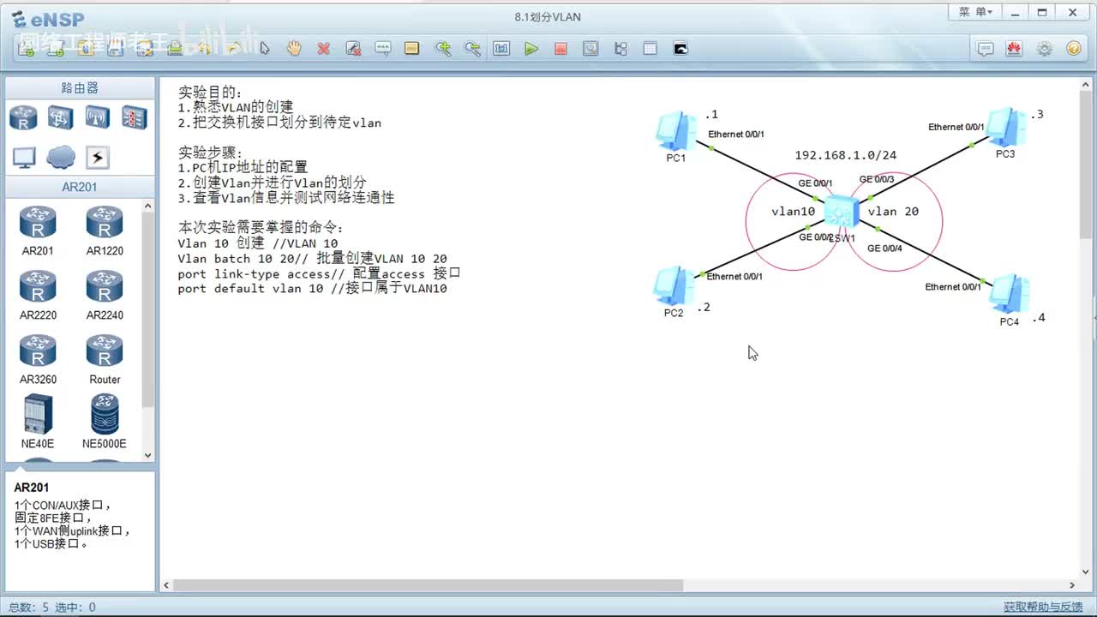
Task: Select the hand pan tool
Action: click(x=294, y=49)
